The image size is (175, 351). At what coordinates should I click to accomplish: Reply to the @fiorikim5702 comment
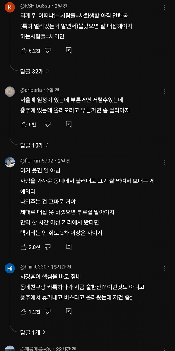click(x=69, y=247)
